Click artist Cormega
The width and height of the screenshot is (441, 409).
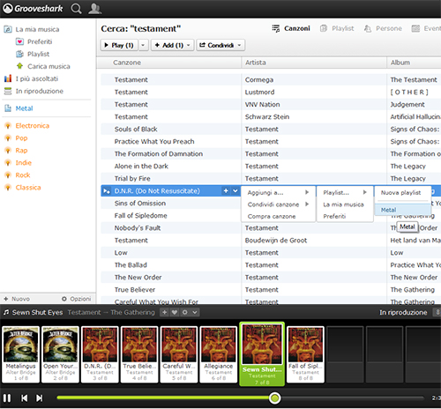pyautogui.click(x=259, y=80)
